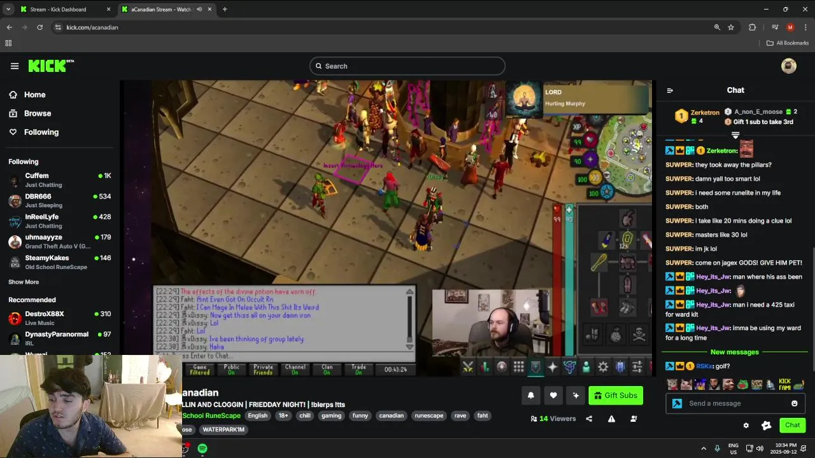Open volume control in system tray
815x458 pixels.
click(x=761, y=448)
